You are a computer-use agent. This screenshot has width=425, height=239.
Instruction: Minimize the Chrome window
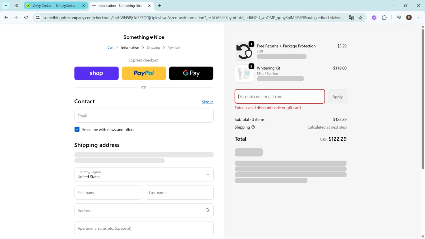click(x=393, y=5)
